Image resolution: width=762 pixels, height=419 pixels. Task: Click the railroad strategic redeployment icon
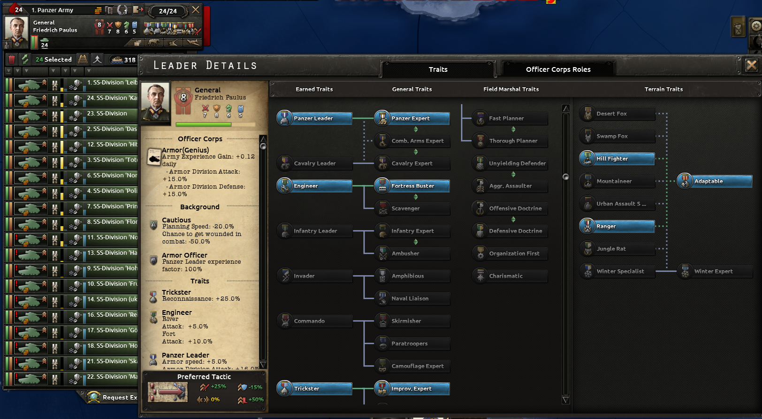tap(83, 59)
